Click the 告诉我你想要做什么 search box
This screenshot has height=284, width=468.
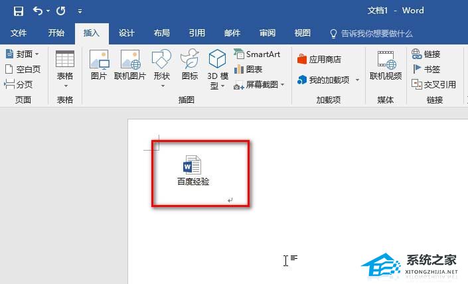(x=371, y=33)
